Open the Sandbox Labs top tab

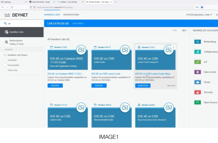coord(52,15)
